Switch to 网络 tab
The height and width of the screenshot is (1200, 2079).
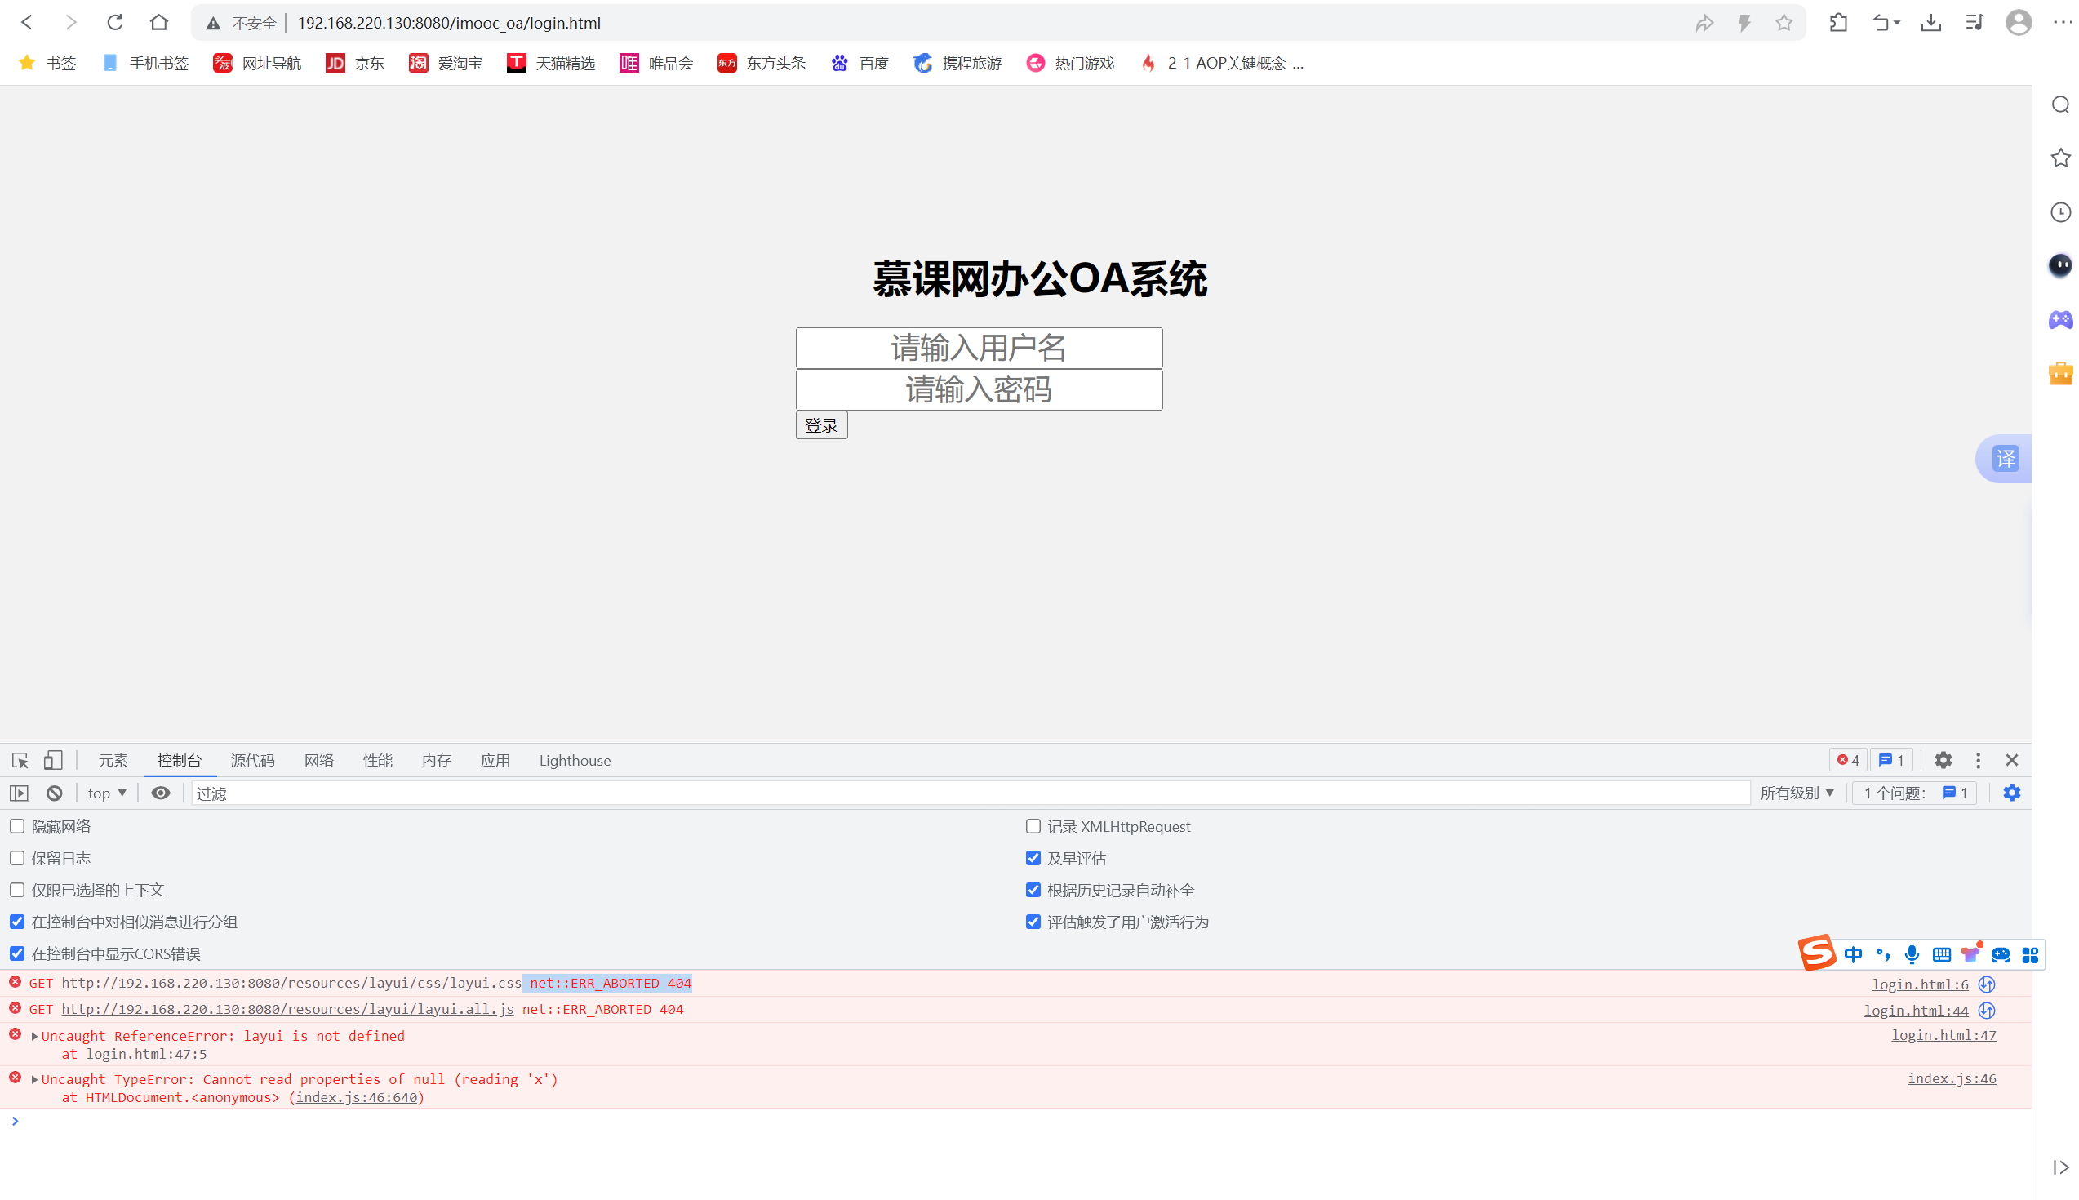point(319,760)
